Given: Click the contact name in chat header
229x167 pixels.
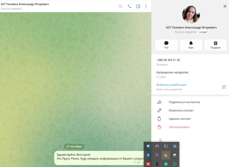Looking at the screenshot, I should pos(25,4).
